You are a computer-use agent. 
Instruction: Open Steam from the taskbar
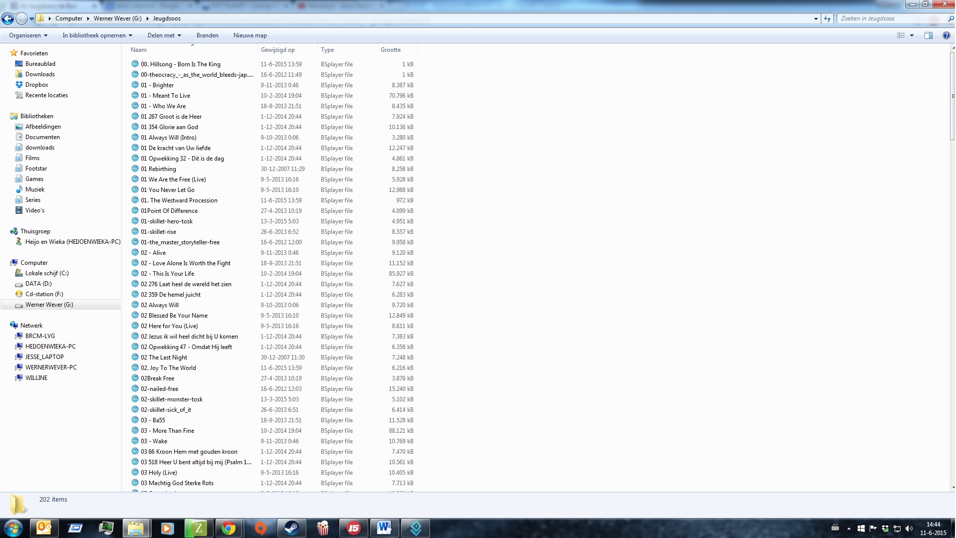coord(292,528)
